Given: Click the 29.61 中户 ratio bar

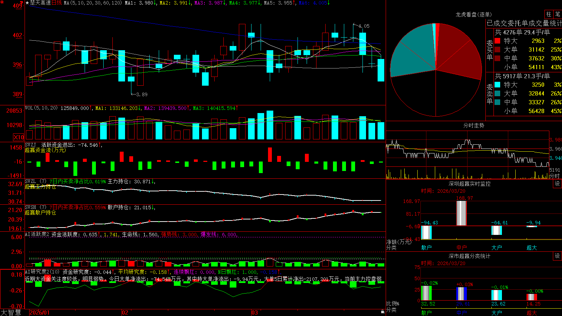Looking at the screenshot, I should [x=462, y=294].
